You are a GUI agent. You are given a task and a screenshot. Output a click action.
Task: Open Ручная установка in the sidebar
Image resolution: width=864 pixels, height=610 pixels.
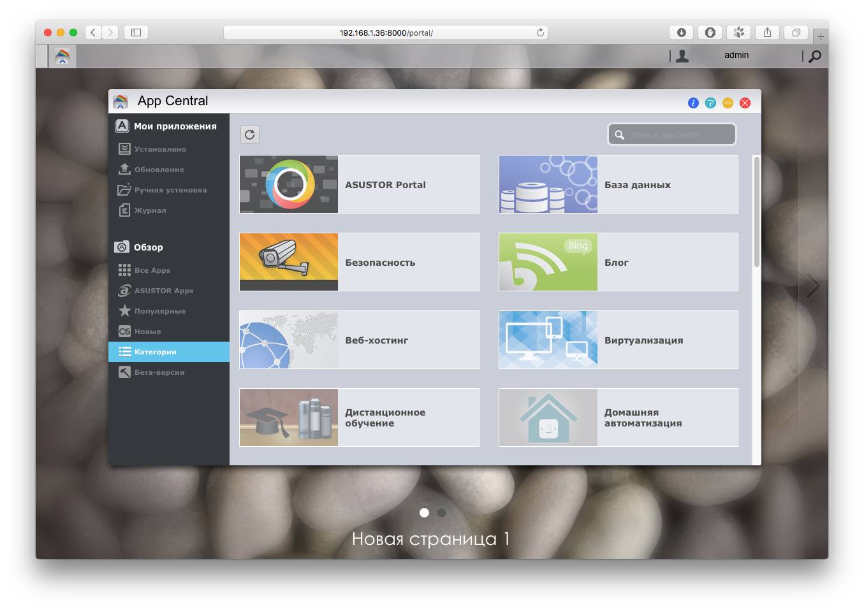(x=169, y=190)
